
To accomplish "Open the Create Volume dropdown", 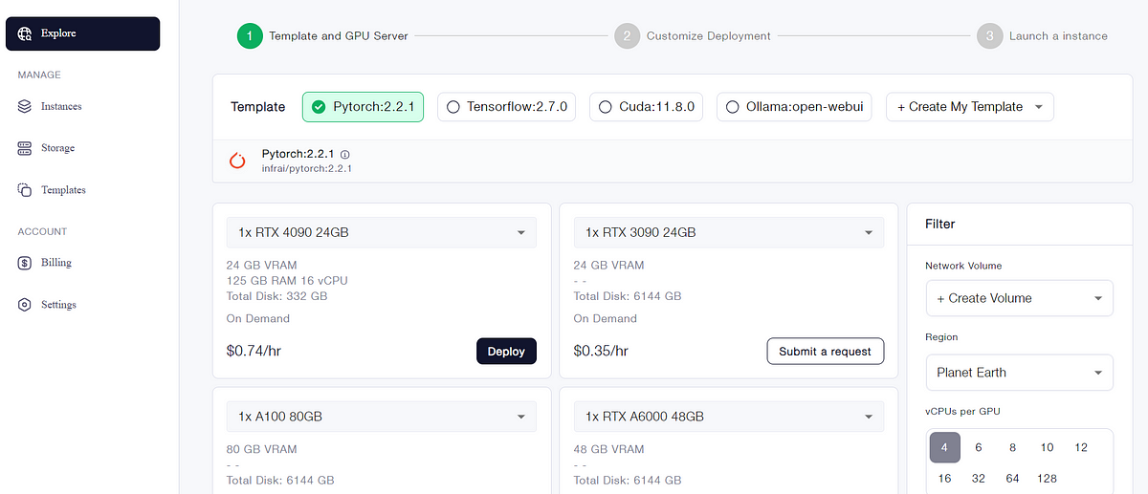I will coord(1020,298).
